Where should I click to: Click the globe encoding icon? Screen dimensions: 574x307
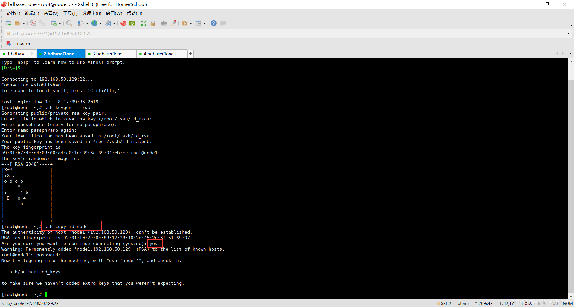[94, 23]
